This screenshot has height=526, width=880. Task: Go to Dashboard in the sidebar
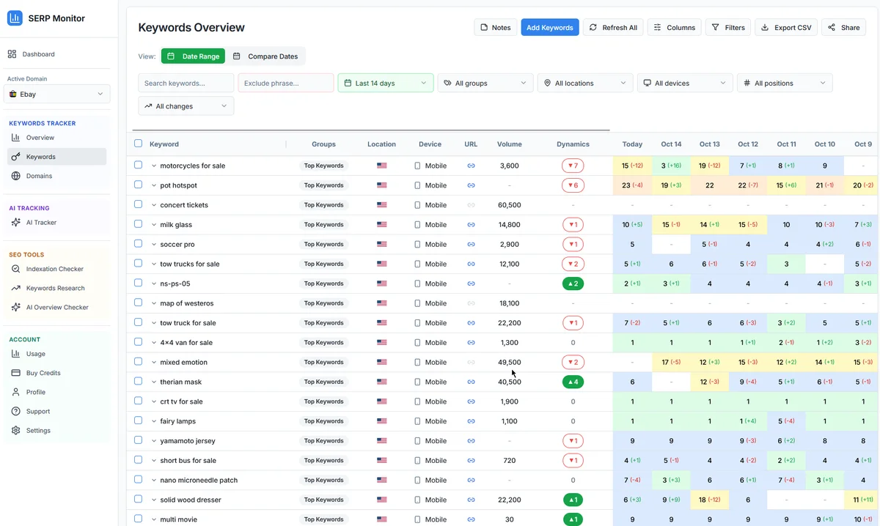(x=57, y=54)
